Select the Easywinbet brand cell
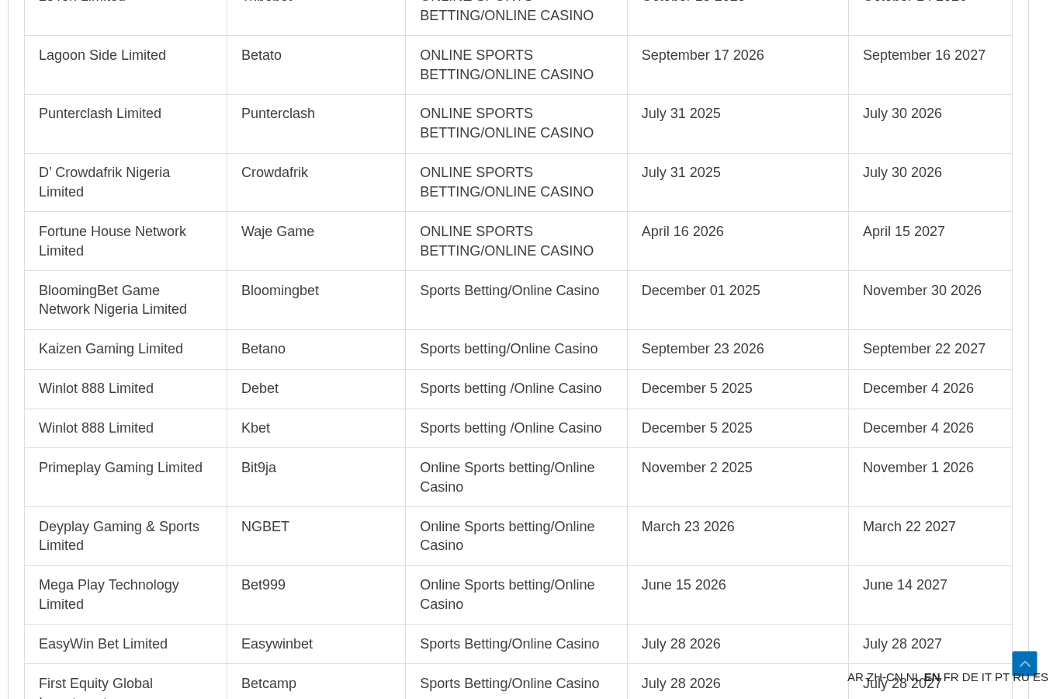Image resolution: width=1060 pixels, height=699 pixels. 316,644
